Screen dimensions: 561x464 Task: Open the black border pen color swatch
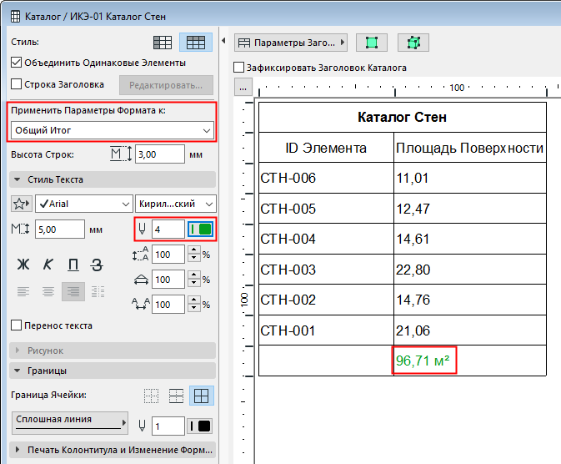[x=200, y=426]
